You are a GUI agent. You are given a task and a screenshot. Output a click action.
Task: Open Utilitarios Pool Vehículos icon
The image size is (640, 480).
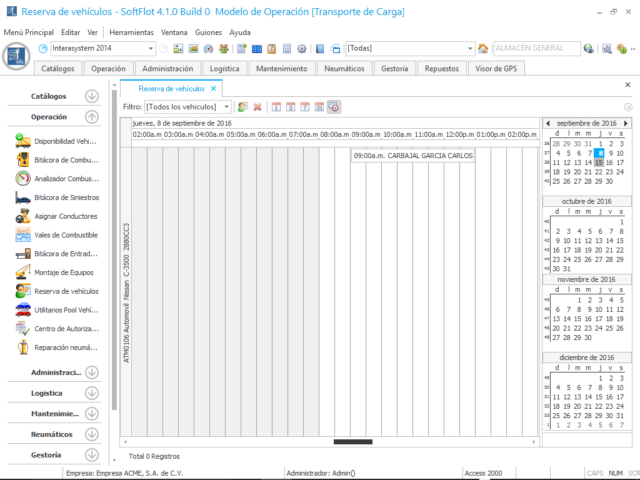(23, 310)
